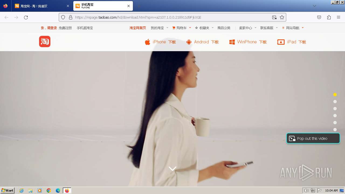Select the third page indicator dot
The image size is (345, 194).
coord(335,109)
